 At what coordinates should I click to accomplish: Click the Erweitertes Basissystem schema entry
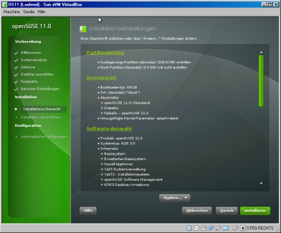tap(125, 159)
